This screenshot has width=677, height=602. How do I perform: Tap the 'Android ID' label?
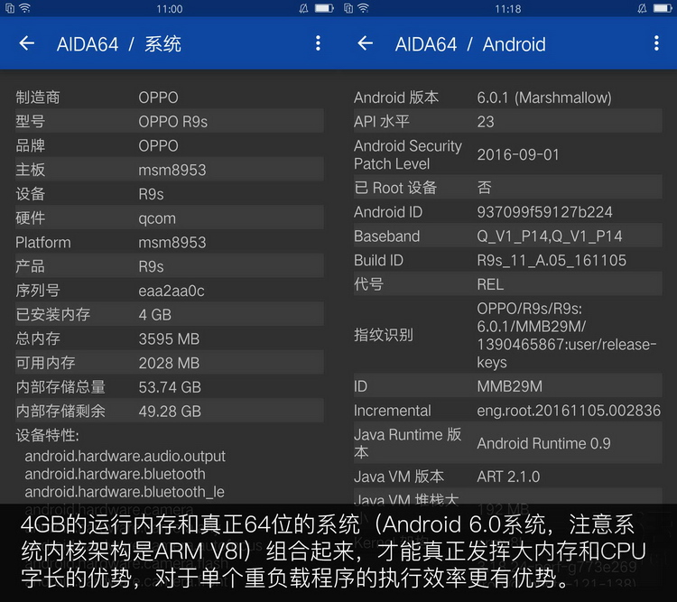click(x=388, y=212)
